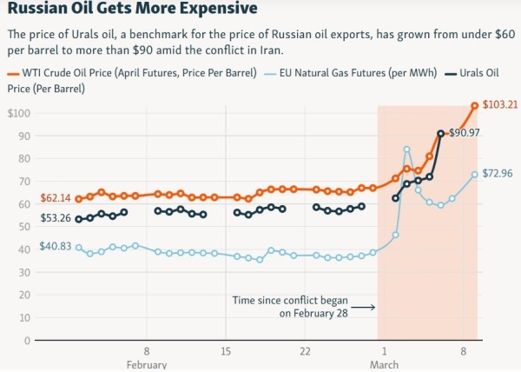Image resolution: width=521 pixels, height=372 pixels.
Task: Click the $100 y-axis label
Action: pos(19,114)
